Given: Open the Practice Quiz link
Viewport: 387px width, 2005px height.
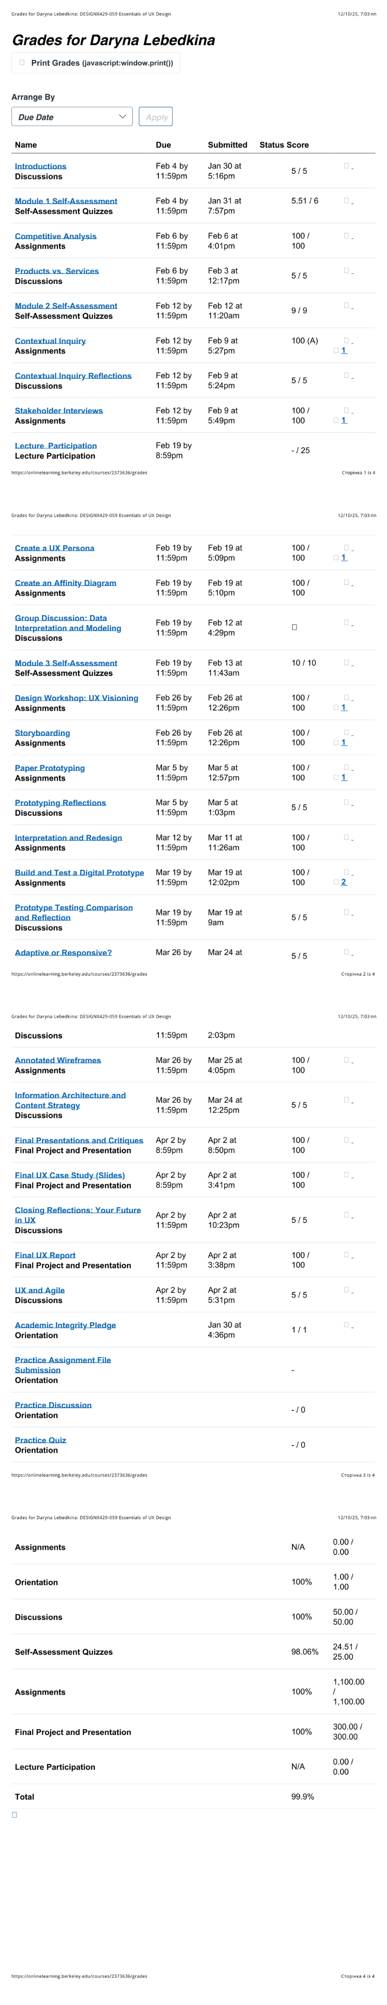Looking at the screenshot, I should coord(40,1440).
